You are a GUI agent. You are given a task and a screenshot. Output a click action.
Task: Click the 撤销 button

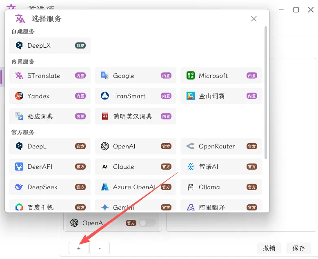pyautogui.click(x=269, y=248)
